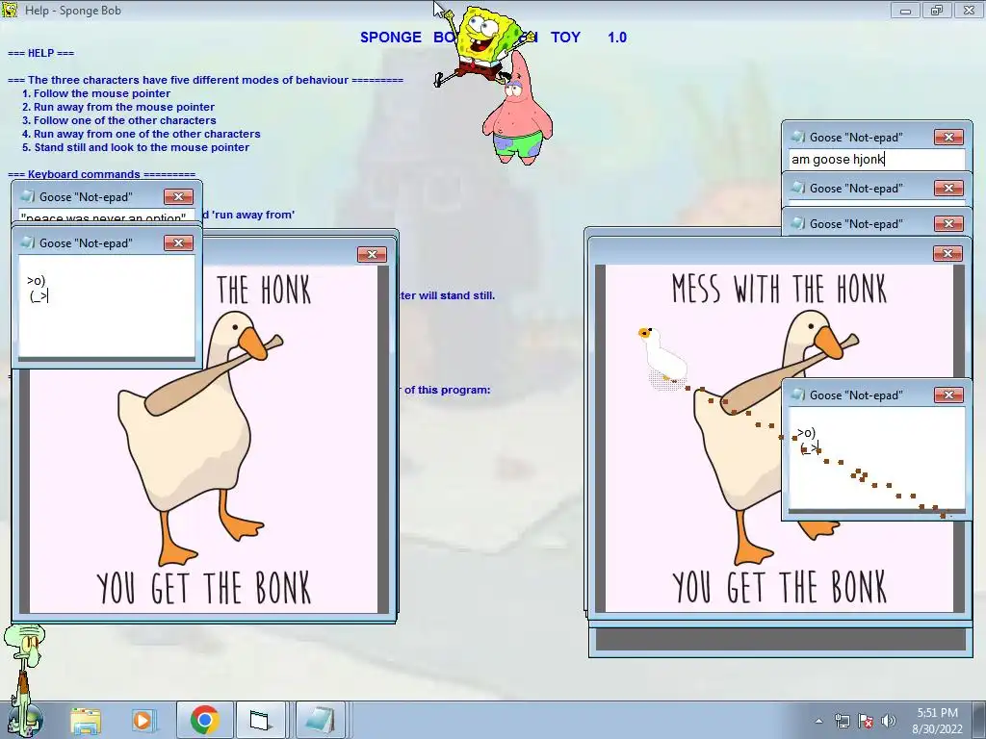This screenshot has height=739, width=986.
Task: Click the "am goose hjonk" text field
Action: [x=876, y=160]
